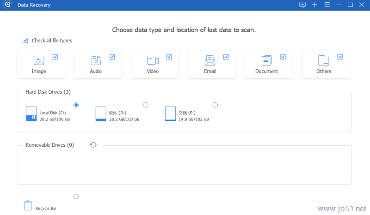Screen dimensions: 370x215
Task: Click the Document file type icon
Action: 267,60
